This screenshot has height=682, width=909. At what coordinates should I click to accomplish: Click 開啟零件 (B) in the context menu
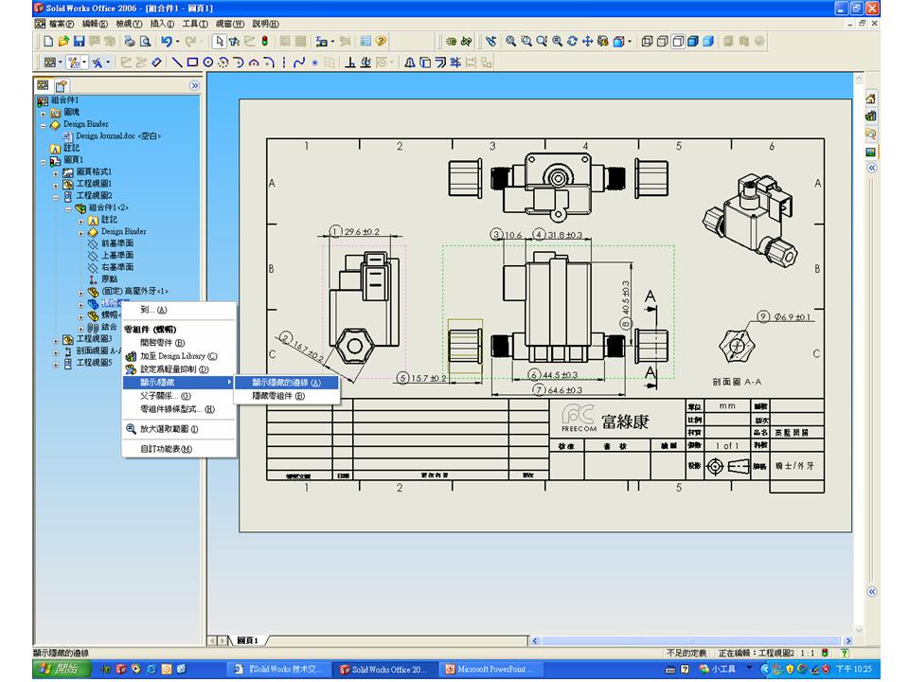[179, 343]
